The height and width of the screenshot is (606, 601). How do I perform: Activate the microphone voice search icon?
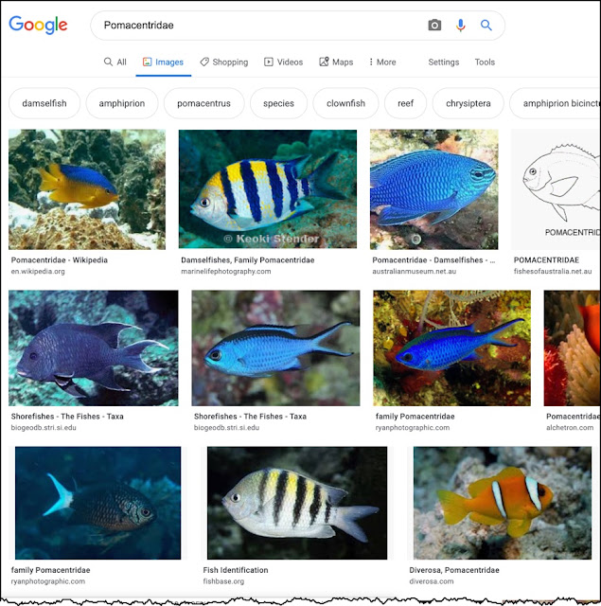coord(460,26)
